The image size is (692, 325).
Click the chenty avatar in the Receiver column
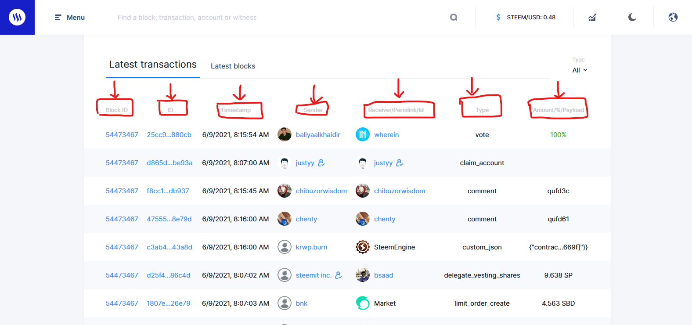363,219
